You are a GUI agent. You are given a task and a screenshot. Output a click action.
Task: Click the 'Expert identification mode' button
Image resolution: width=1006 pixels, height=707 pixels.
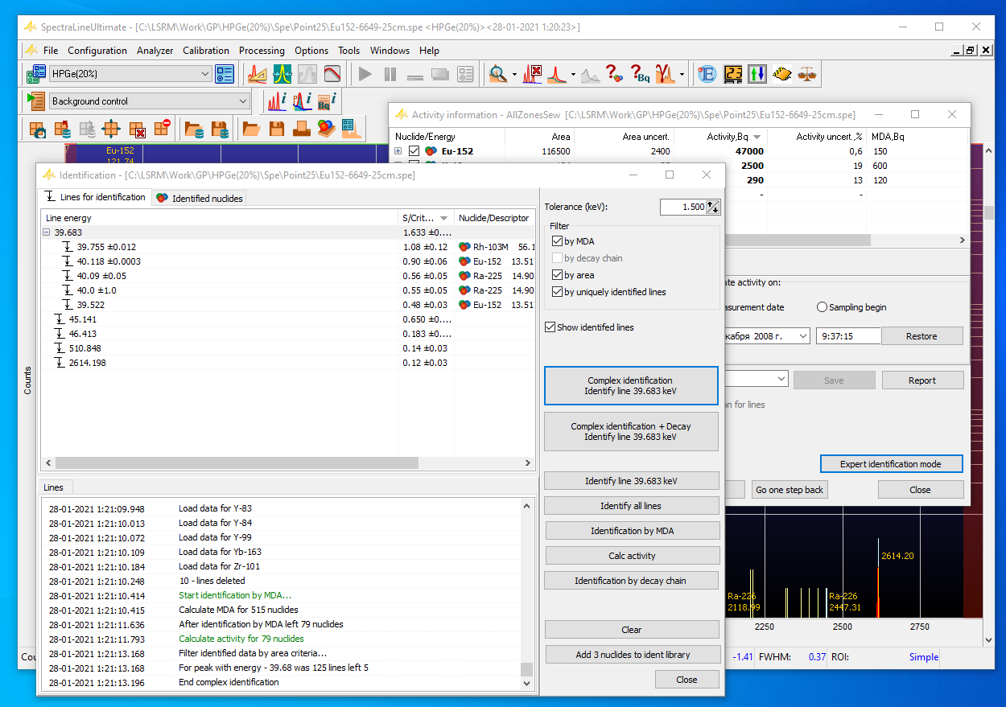[891, 464]
